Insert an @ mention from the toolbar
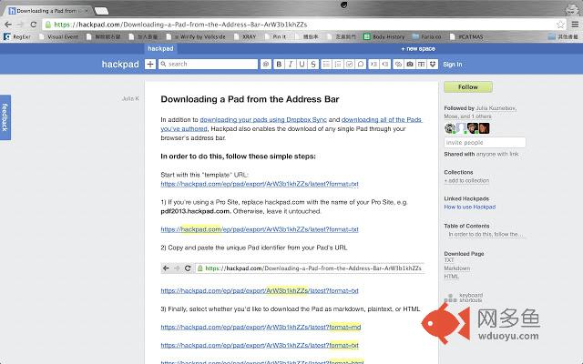 (266, 65)
